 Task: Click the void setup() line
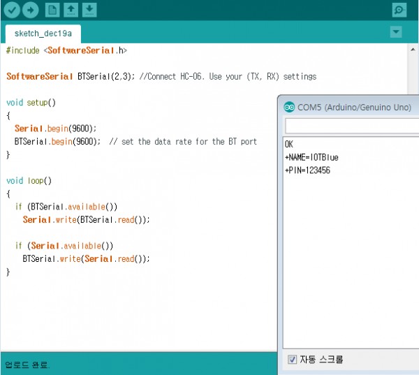point(31,103)
